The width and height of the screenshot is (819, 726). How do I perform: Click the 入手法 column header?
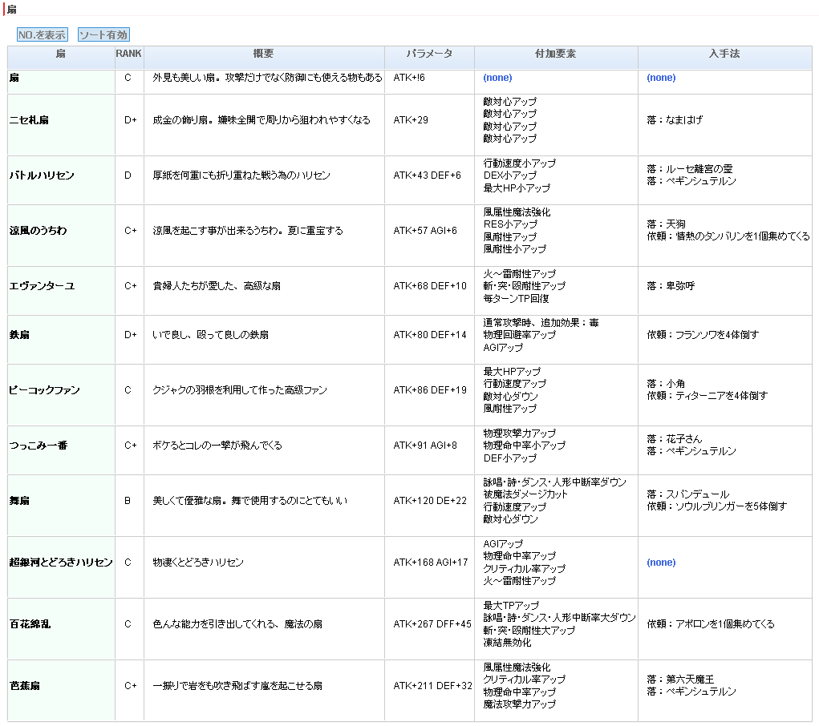click(724, 54)
